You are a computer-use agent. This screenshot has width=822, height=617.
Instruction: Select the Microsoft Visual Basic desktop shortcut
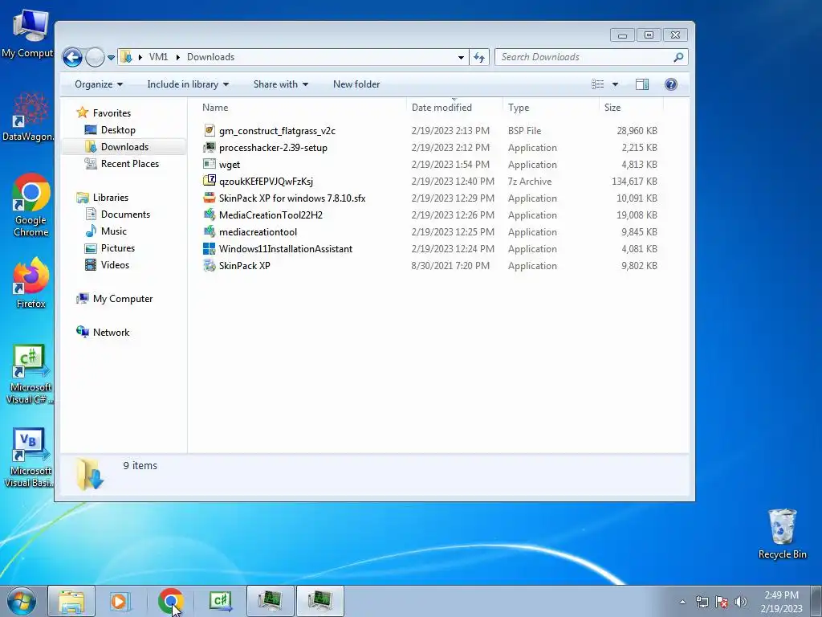[29, 458]
